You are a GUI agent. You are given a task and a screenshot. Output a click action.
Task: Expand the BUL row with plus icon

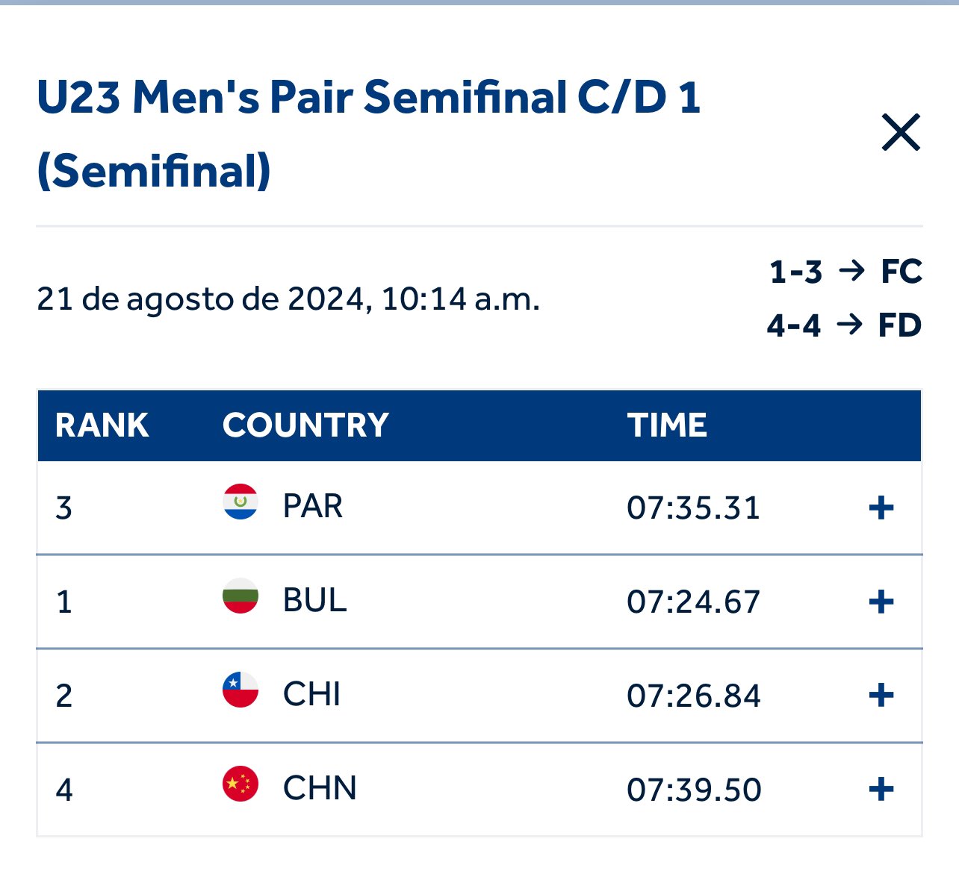click(x=881, y=602)
